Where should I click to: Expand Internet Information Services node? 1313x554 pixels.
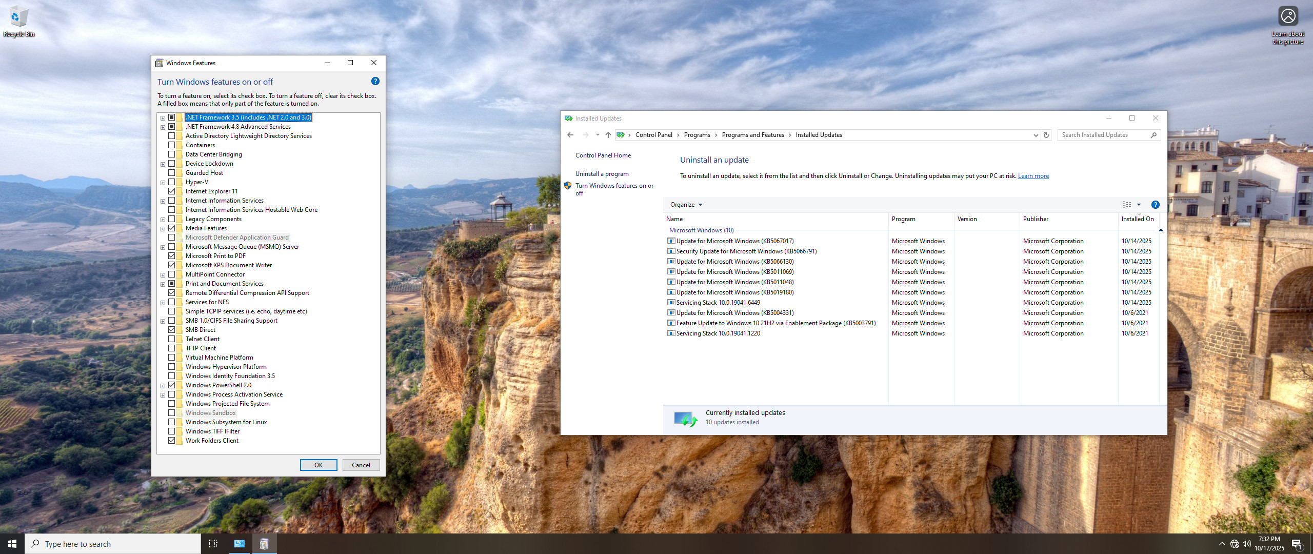163,201
